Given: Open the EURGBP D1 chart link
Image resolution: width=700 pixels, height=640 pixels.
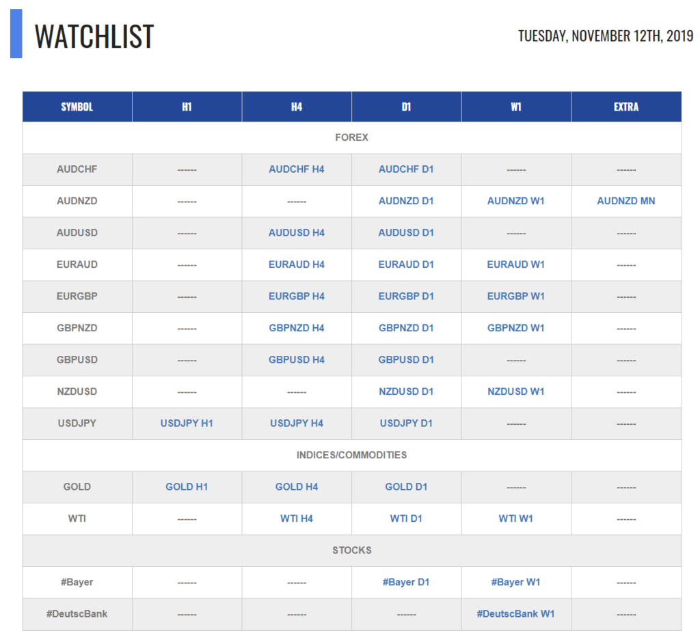Looking at the screenshot, I should (x=406, y=296).
